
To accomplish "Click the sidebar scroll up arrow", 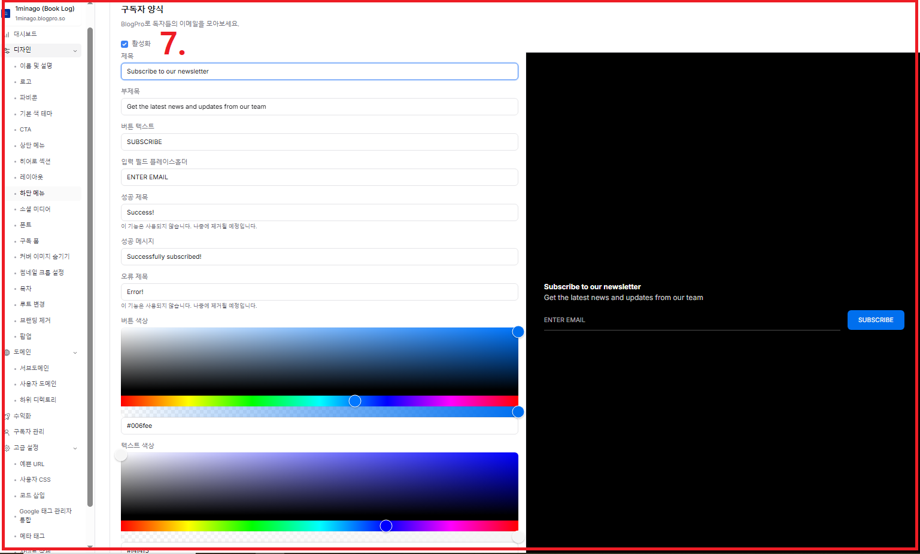I will (x=90, y=3).
